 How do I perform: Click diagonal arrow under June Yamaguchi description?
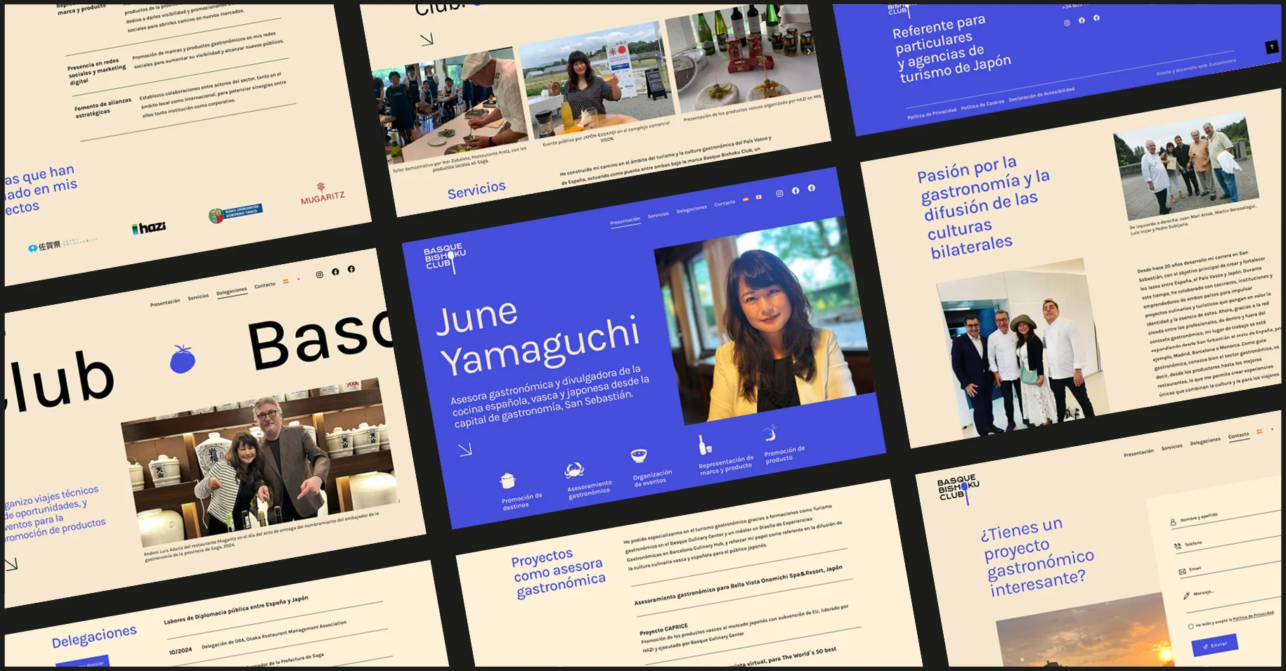click(x=465, y=450)
